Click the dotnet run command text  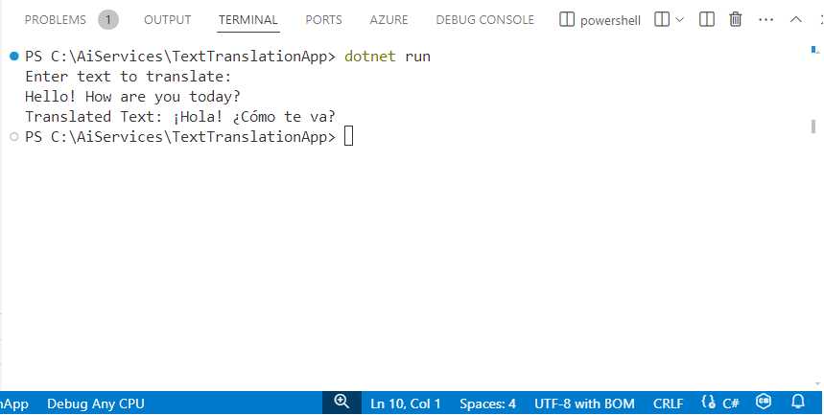coord(388,57)
